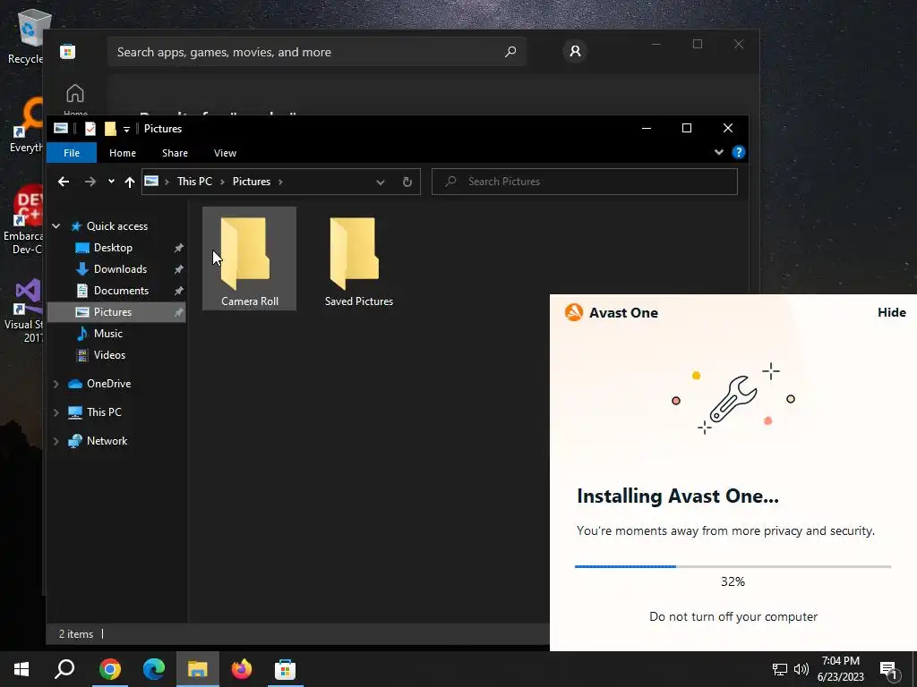The height and width of the screenshot is (687, 917).
Task: Select Videos in navigation pane
Action: pyautogui.click(x=109, y=355)
